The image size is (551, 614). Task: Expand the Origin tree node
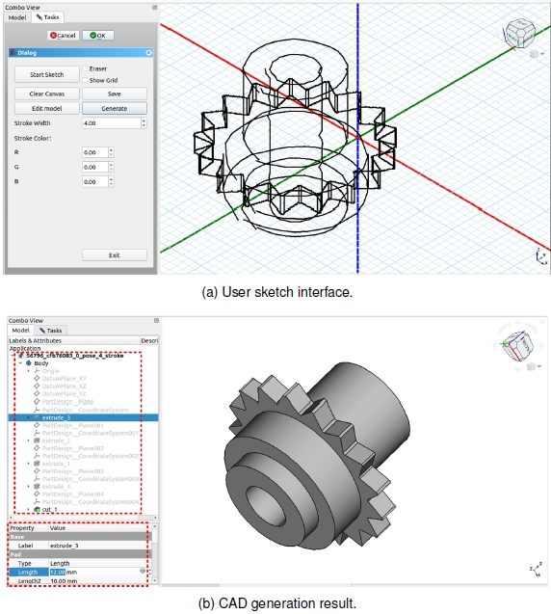click(28, 371)
